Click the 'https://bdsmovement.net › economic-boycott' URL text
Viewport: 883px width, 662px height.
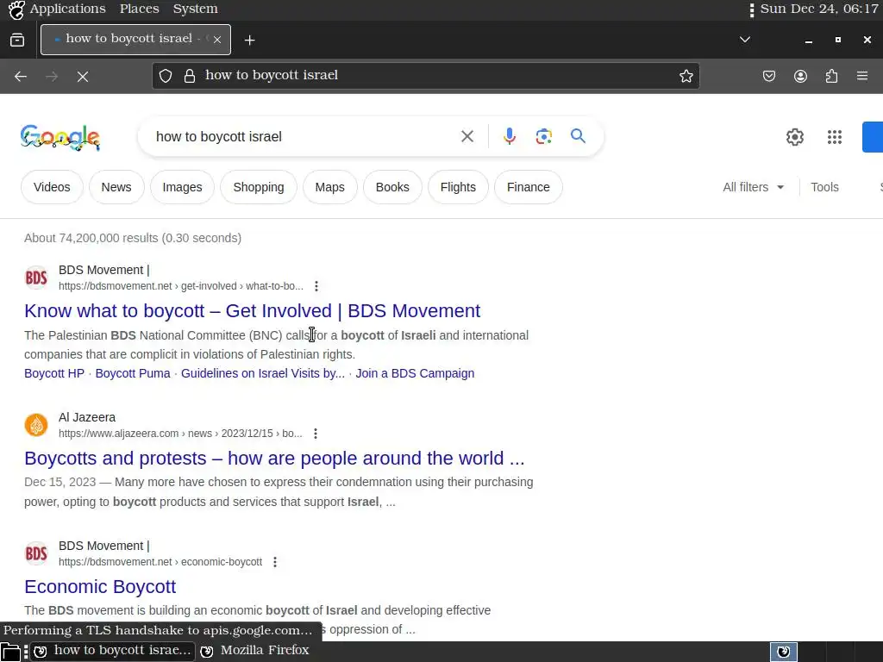click(160, 562)
